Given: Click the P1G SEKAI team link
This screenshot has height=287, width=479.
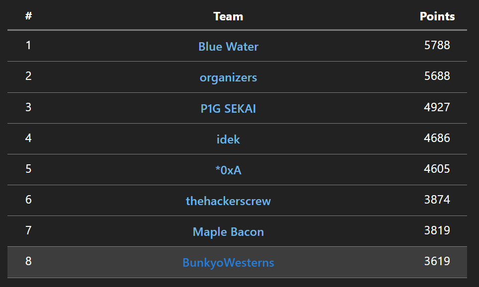Looking at the screenshot, I should [x=228, y=108].
